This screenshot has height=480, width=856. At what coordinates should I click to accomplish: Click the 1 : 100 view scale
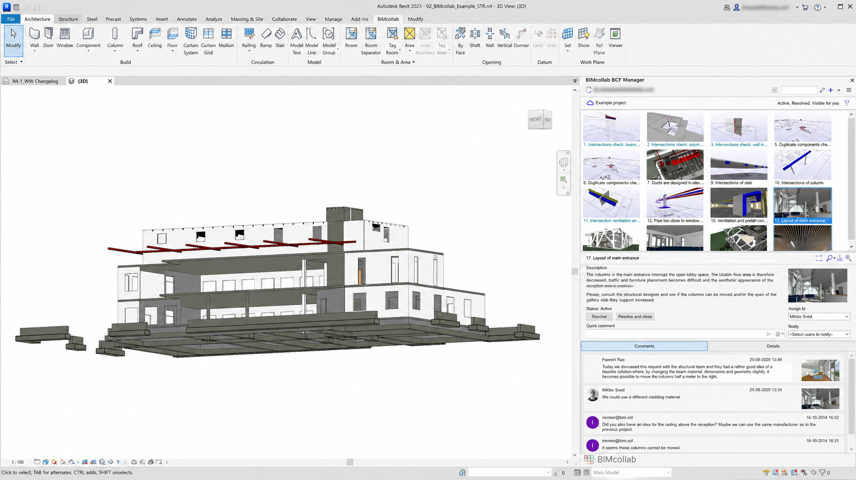point(18,462)
